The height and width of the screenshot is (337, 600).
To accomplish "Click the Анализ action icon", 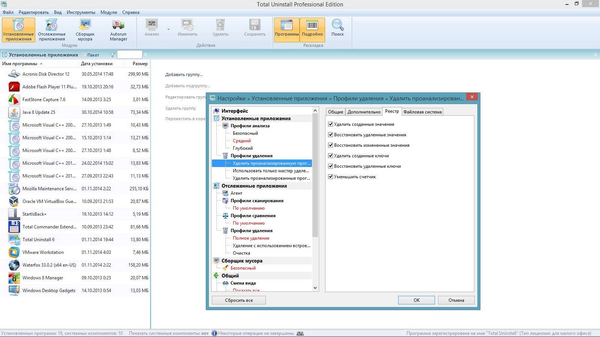I will (x=152, y=25).
